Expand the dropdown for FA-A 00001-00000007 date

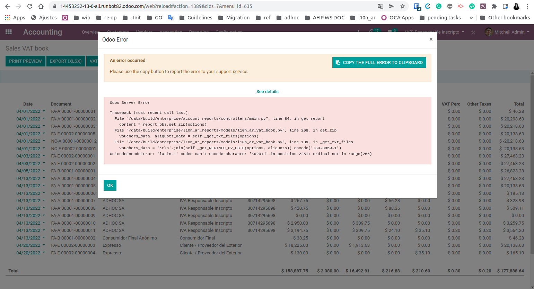[x=44, y=200]
